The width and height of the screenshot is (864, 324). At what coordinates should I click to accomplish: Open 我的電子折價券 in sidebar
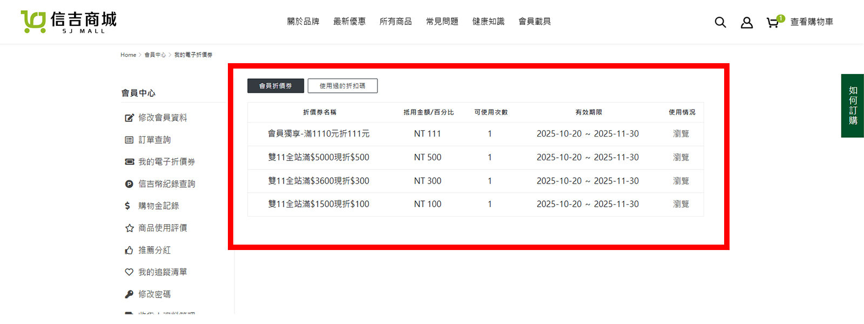coord(167,162)
